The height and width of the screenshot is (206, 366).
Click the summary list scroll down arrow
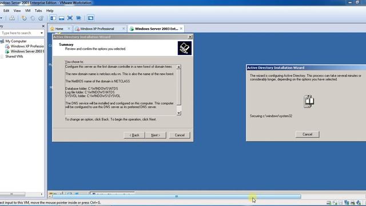(179, 113)
